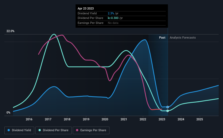Click the 2017 x-axis label

coord(48,119)
